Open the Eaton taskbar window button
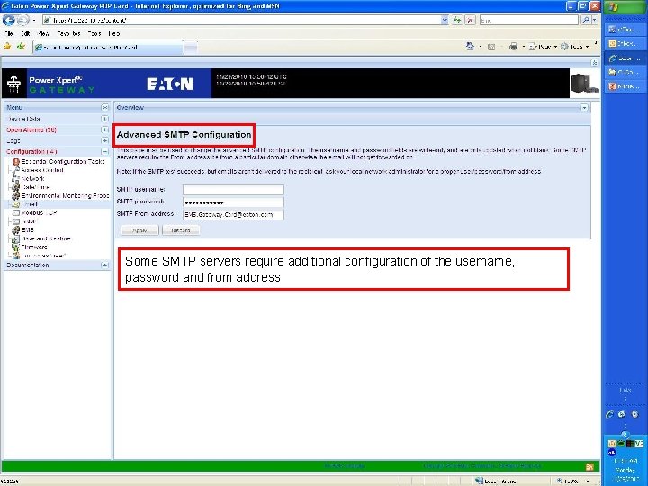The width and height of the screenshot is (648, 486). coord(625,58)
